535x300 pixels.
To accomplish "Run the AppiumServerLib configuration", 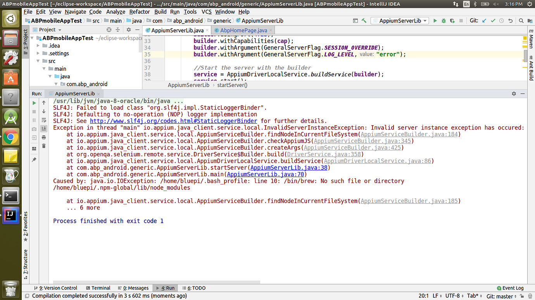I will (435, 20).
